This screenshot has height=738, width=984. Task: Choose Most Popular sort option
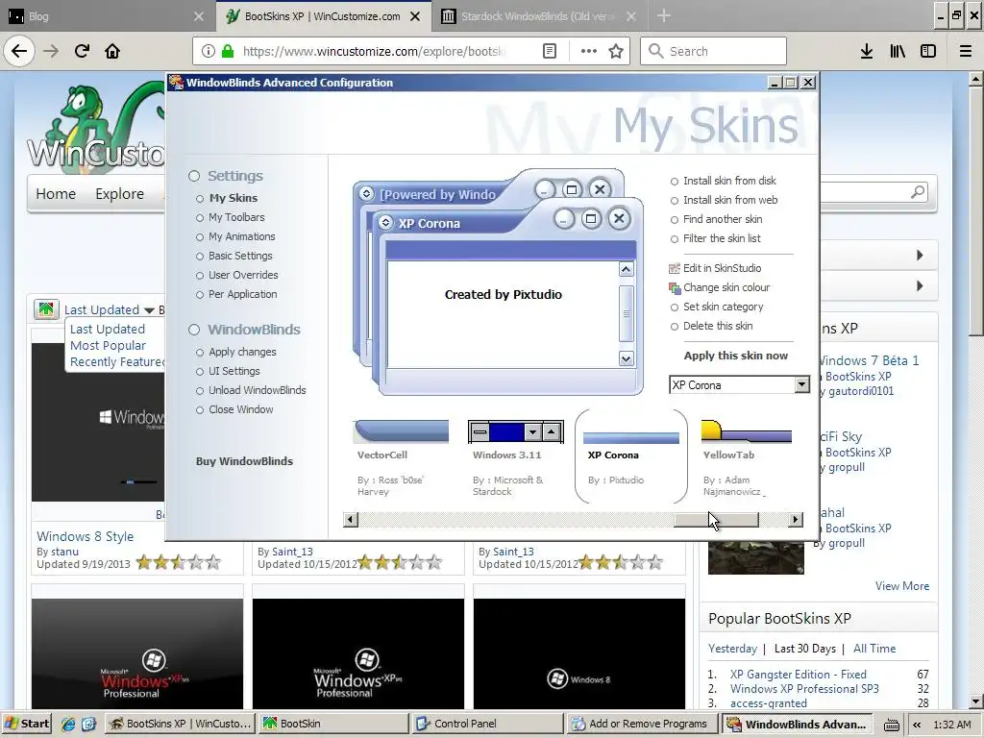tap(108, 345)
